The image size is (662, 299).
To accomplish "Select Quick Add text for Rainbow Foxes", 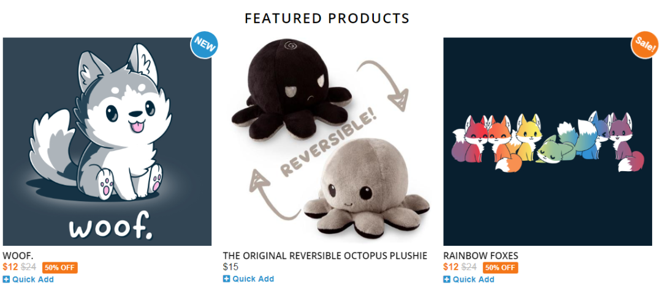I will [474, 279].
